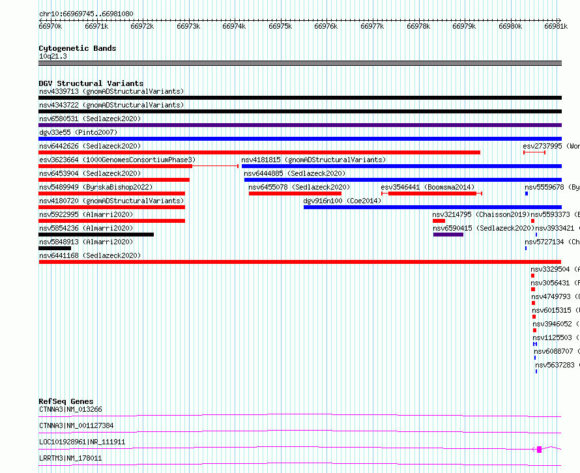Click the 66973k ruler tick label

tap(188, 26)
